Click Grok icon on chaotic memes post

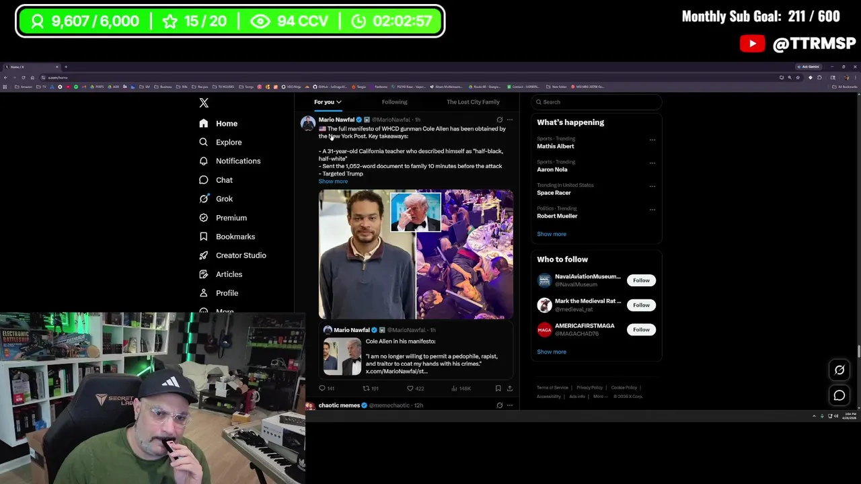click(499, 405)
